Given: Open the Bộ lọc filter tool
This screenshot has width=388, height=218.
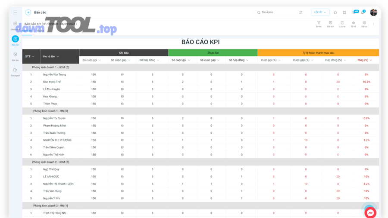Looking at the screenshot, I should tap(319, 24).
